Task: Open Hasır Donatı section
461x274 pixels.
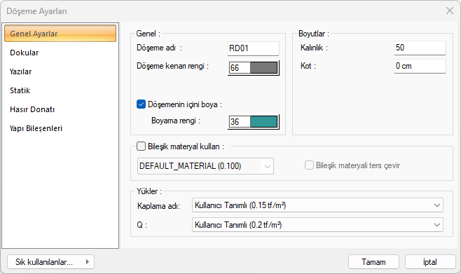Action: tap(32, 109)
